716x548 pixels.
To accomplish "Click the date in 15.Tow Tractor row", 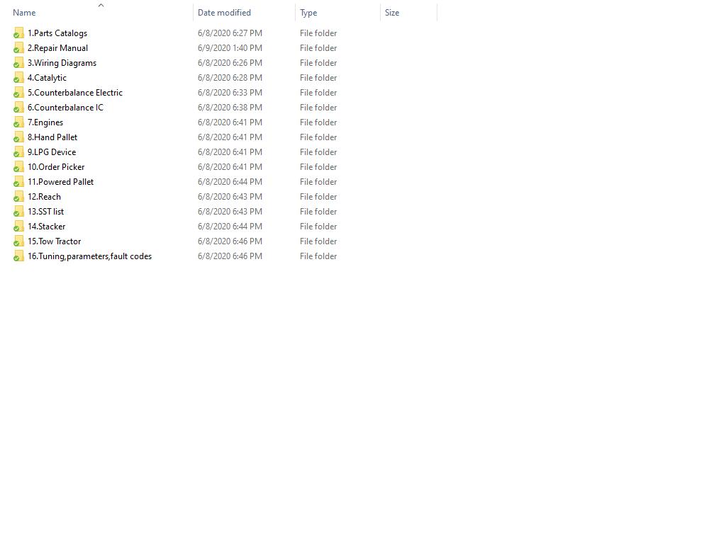I will tap(230, 241).
